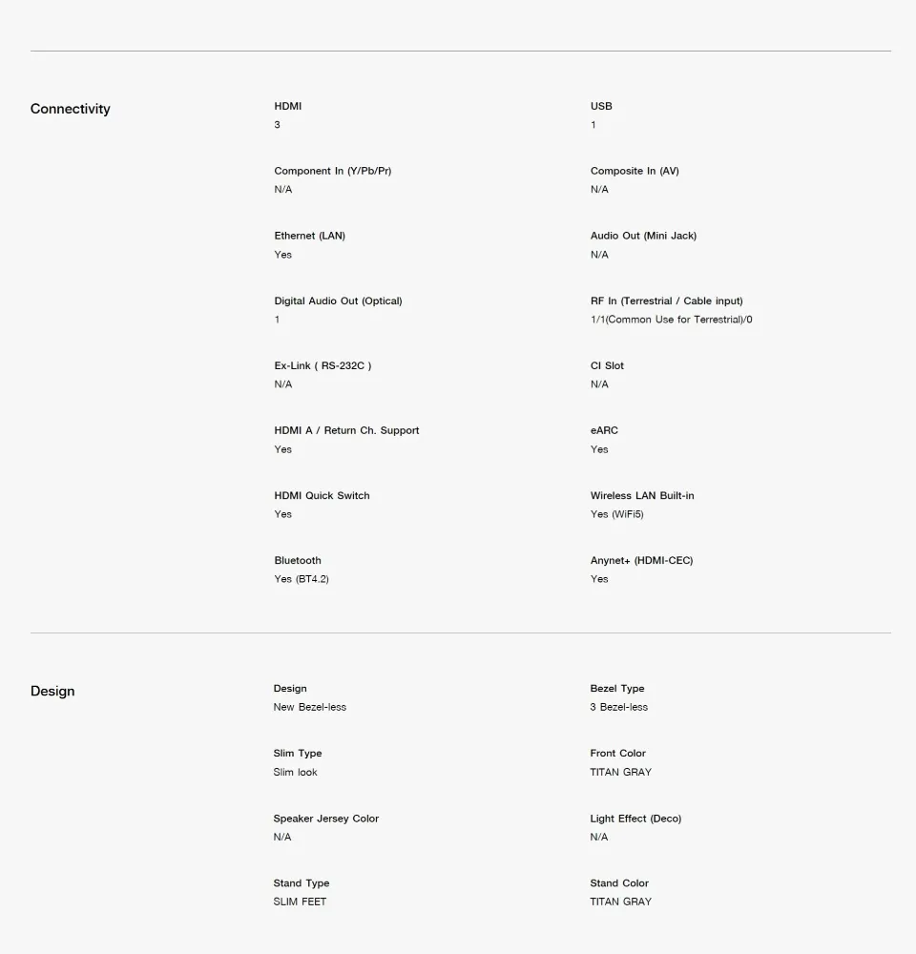Click the USB spec label

pyautogui.click(x=601, y=106)
